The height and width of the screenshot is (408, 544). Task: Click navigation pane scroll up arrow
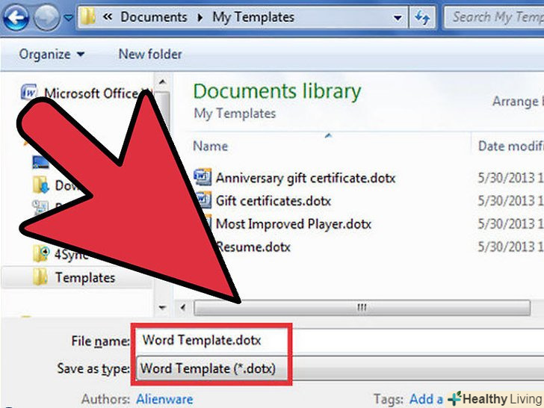click(x=162, y=82)
